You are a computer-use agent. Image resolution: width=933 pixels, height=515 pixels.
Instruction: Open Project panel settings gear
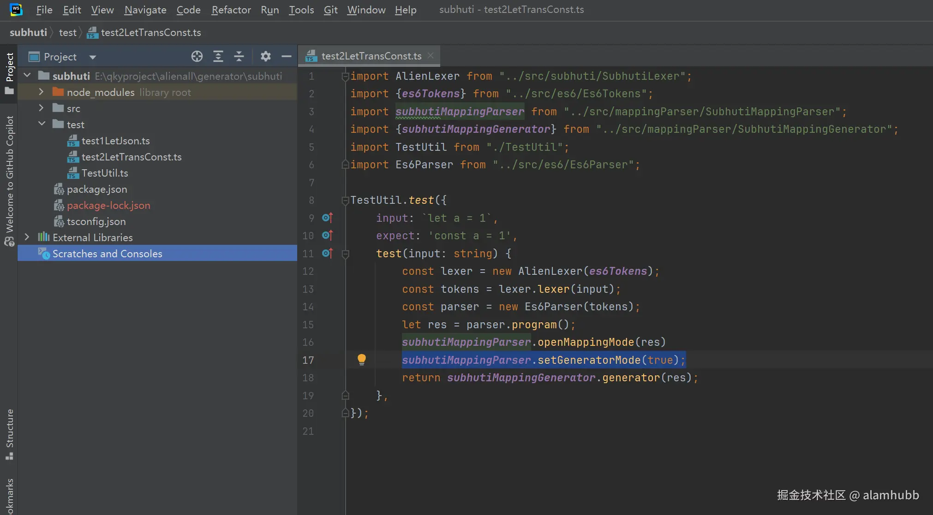[x=265, y=56]
